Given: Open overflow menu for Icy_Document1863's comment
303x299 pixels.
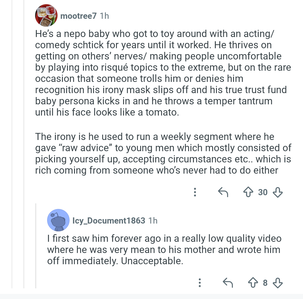Looking at the screenshot, I should click(199, 282).
